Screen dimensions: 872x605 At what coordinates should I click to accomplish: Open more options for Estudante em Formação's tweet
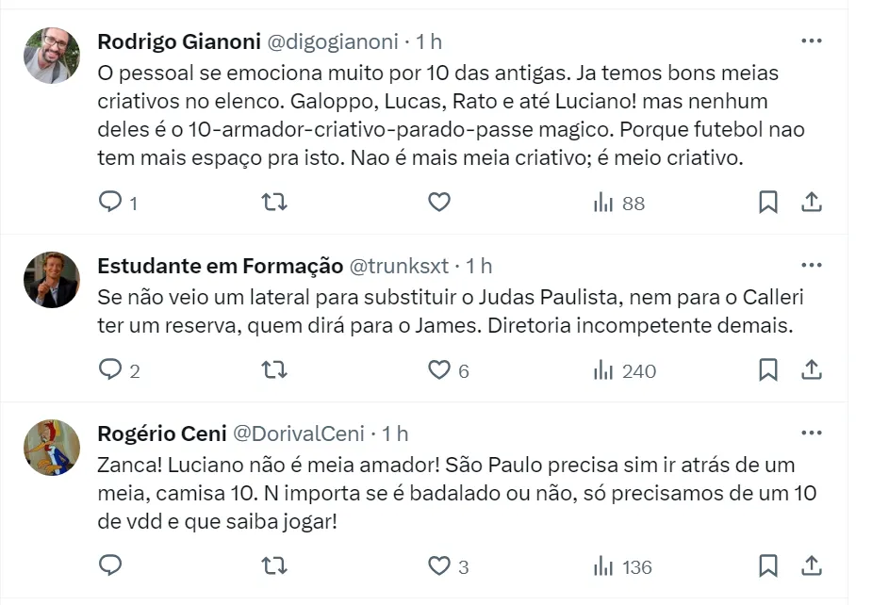(x=811, y=266)
